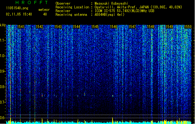
Task: Click the date stamp 02.11.05 15:40
Action: coord(19,14)
